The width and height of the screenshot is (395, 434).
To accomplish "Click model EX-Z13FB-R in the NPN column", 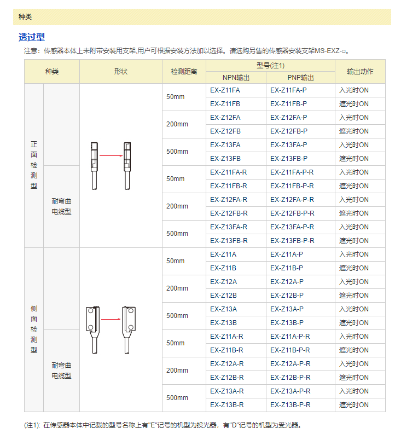I will (229, 241).
